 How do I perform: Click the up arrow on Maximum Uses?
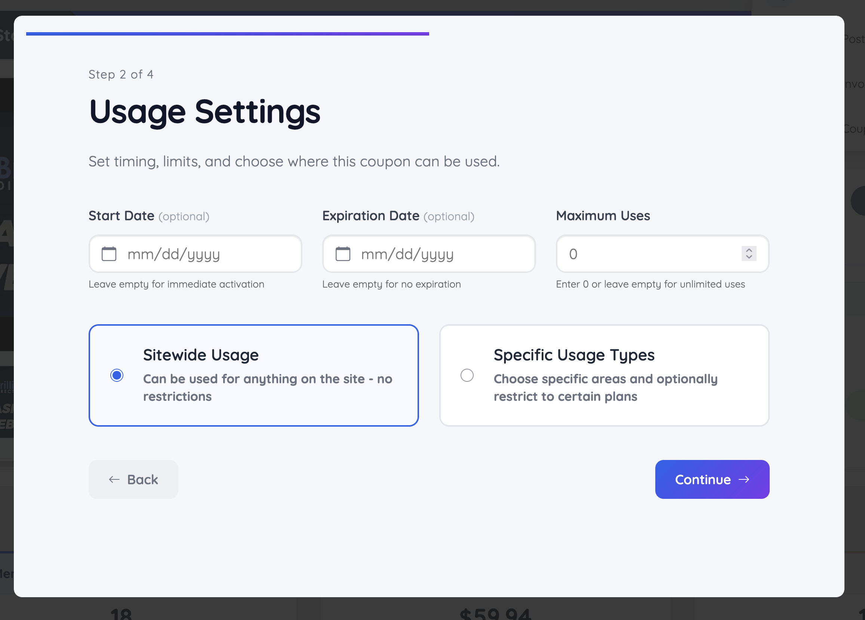pos(749,250)
